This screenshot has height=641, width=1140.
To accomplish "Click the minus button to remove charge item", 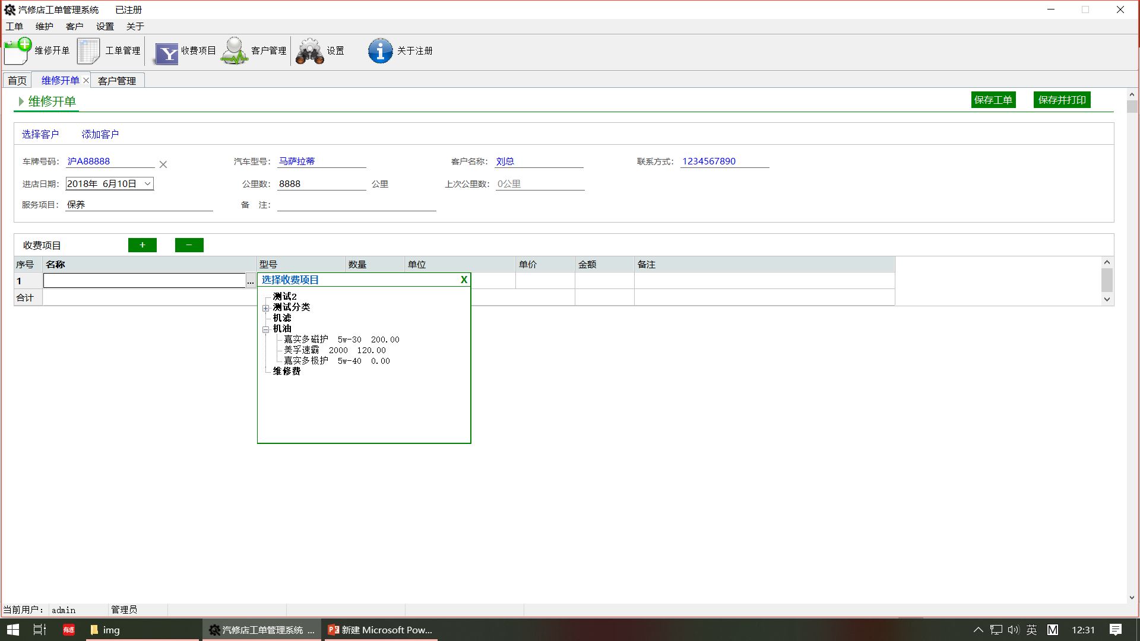I will pyautogui.click(x=188, y=245).
